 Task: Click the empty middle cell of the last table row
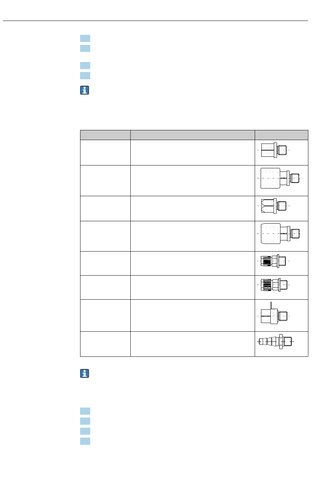tap(193, 344)
